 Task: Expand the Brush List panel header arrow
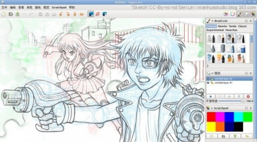click(212, 21)
